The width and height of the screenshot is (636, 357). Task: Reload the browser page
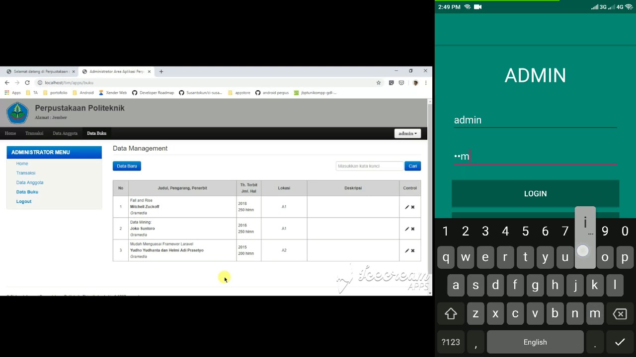point(27,83)
